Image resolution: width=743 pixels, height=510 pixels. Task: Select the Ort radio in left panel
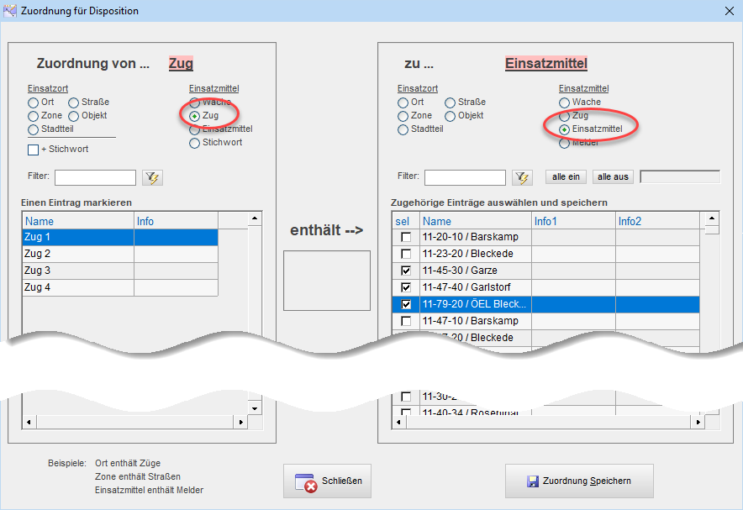click(x=34, y=103)
